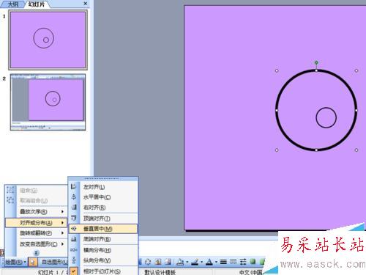Open fill color dropdown arrow
Image resolution: width=366 pixels, height=275 pixels.
click(x=187, y=263)
